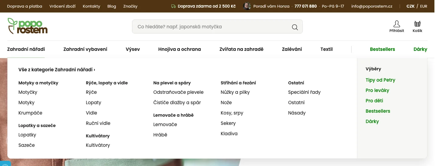Open Doprava a platba page

click(x=25, y=6)
